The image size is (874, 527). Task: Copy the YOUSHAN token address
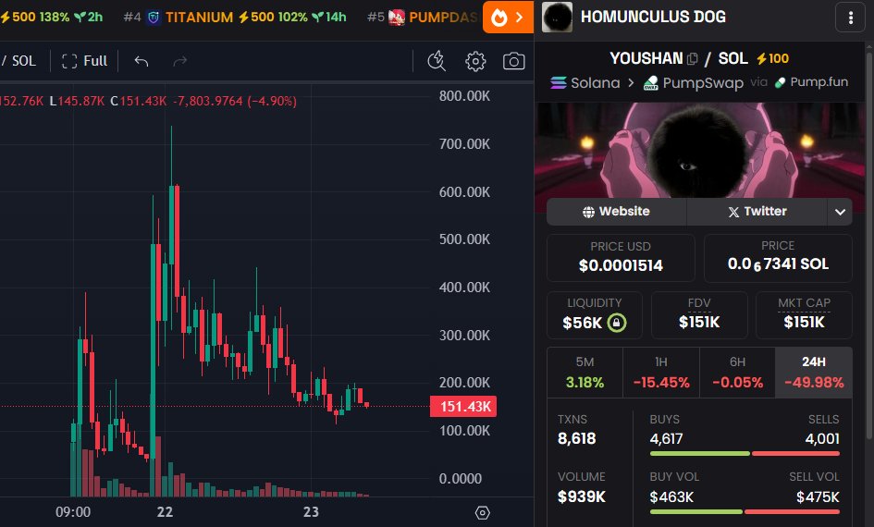click(x=693, y=58)
